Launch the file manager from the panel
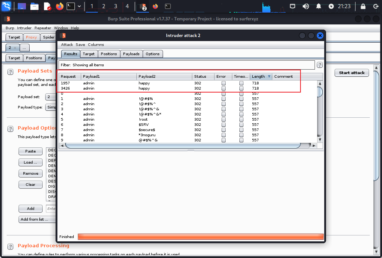Screen dimensions: 382x258 [x=34, y=6]
